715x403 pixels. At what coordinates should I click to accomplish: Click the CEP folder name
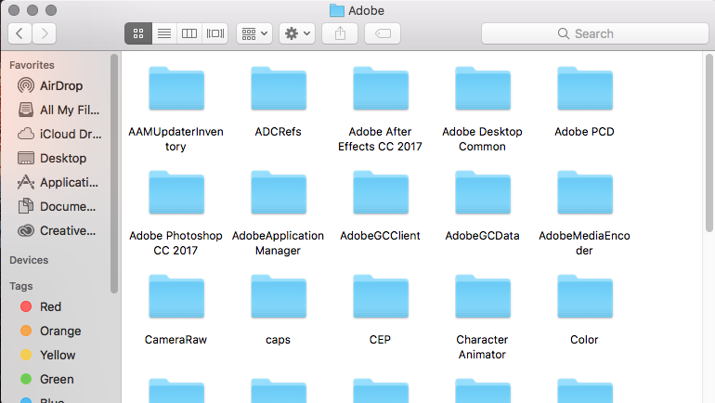point(381,340)
